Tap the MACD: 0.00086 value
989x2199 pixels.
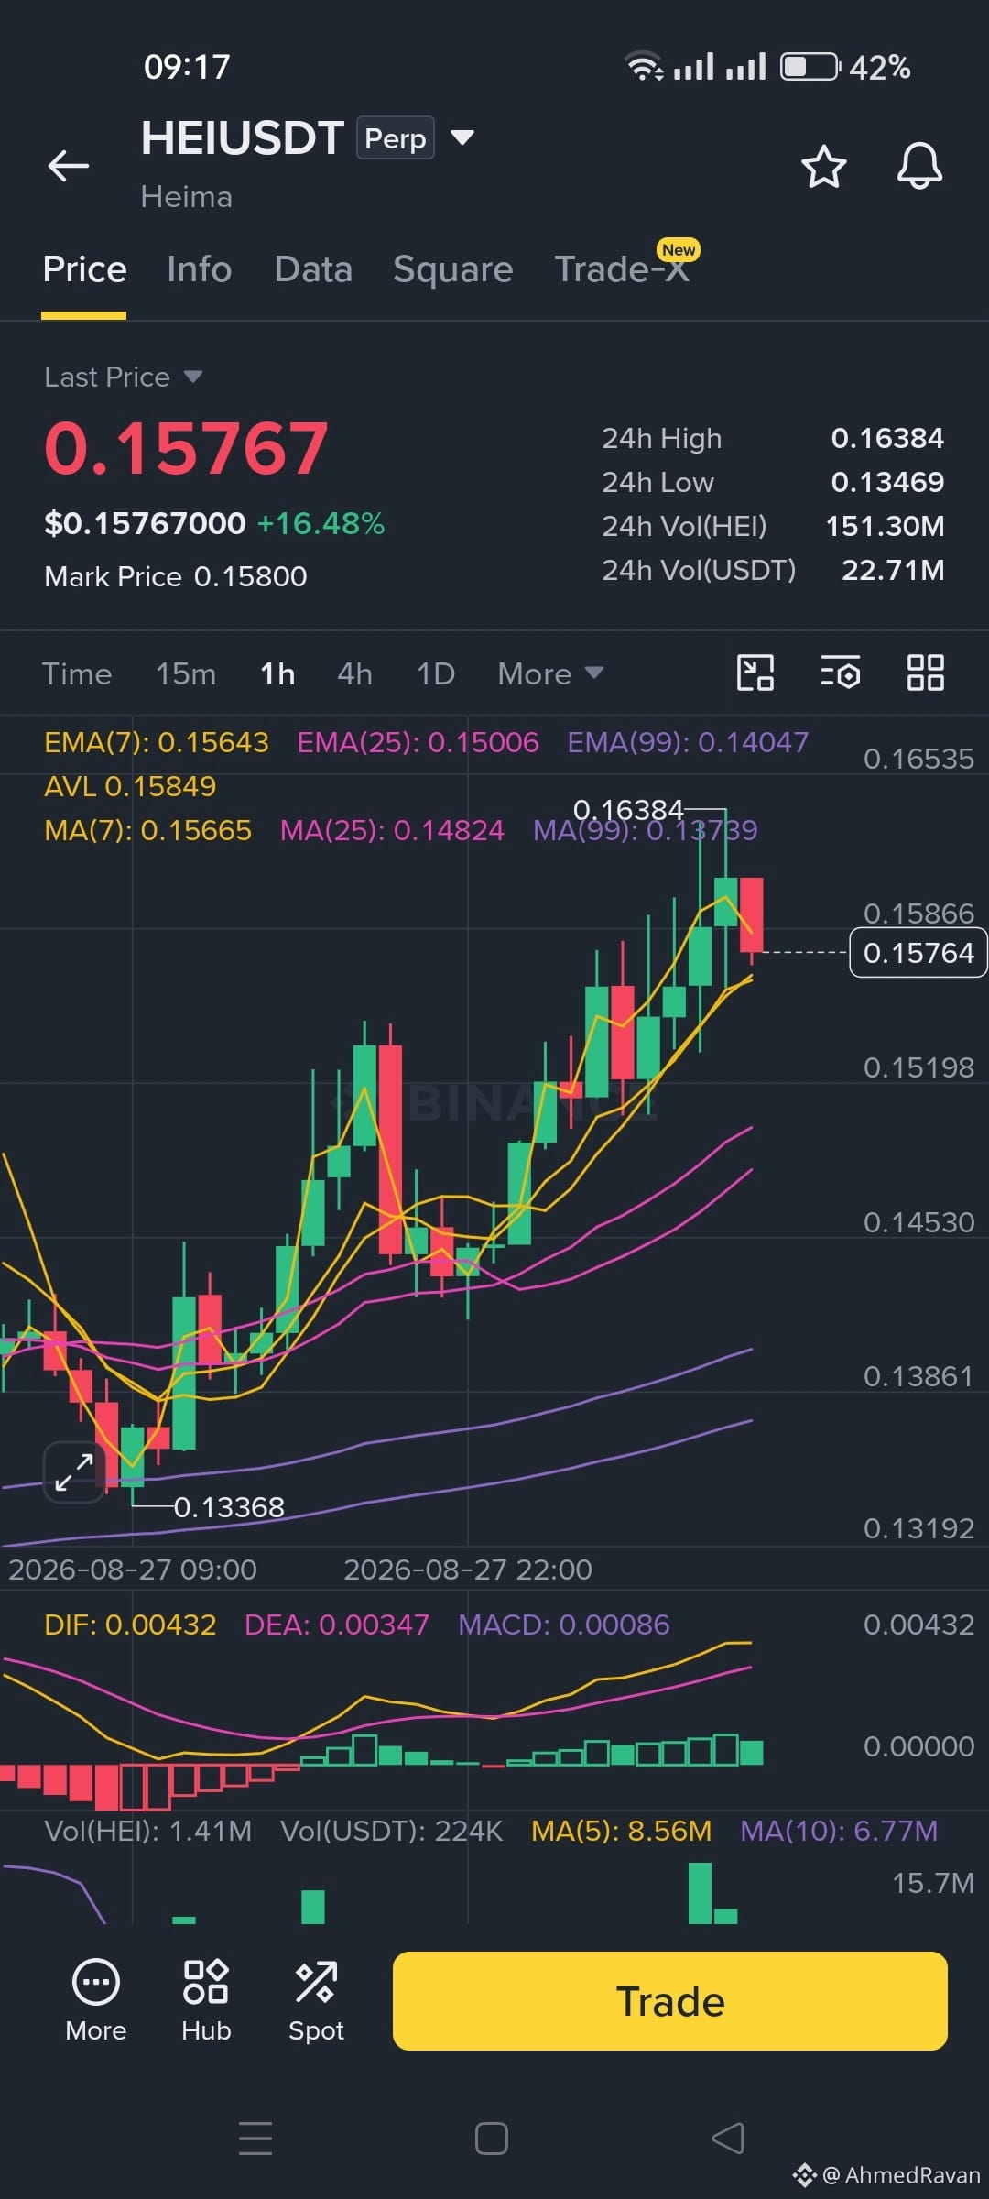(x=564, y=1625)
